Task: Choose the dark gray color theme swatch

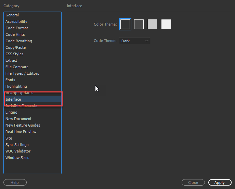Action: click(139, 24)
